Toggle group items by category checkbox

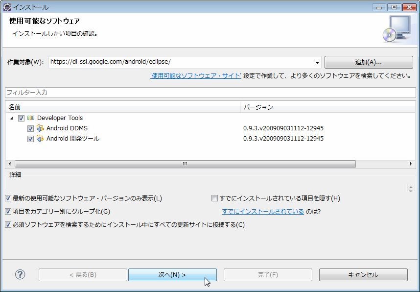tap(8, 212)
